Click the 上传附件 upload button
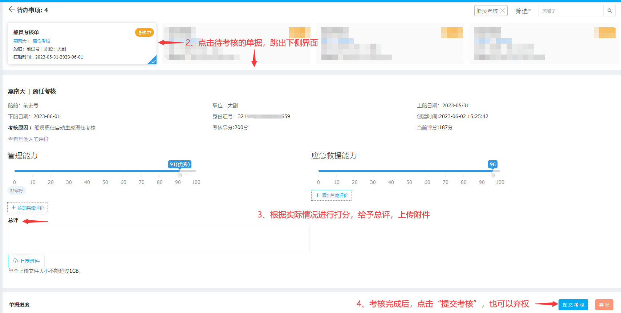 pyautogui.click(x=26, y=261)
